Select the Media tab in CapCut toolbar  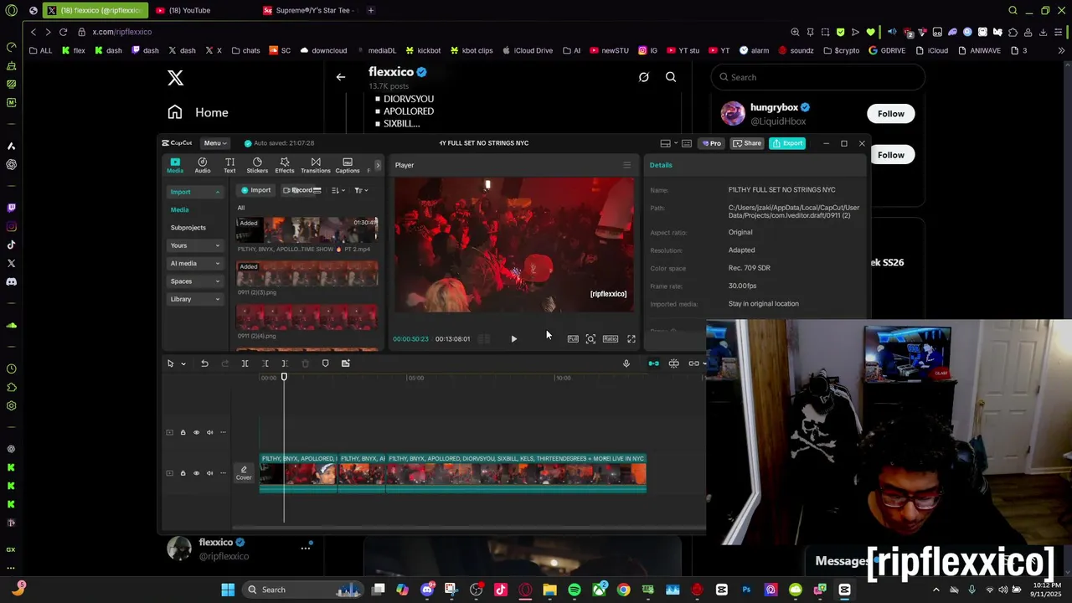pos(175,165)
